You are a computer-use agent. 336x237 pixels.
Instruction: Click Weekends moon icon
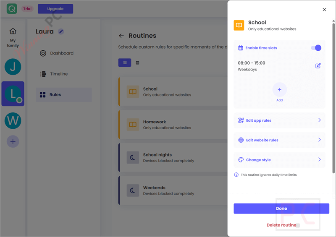pos(133,190)
